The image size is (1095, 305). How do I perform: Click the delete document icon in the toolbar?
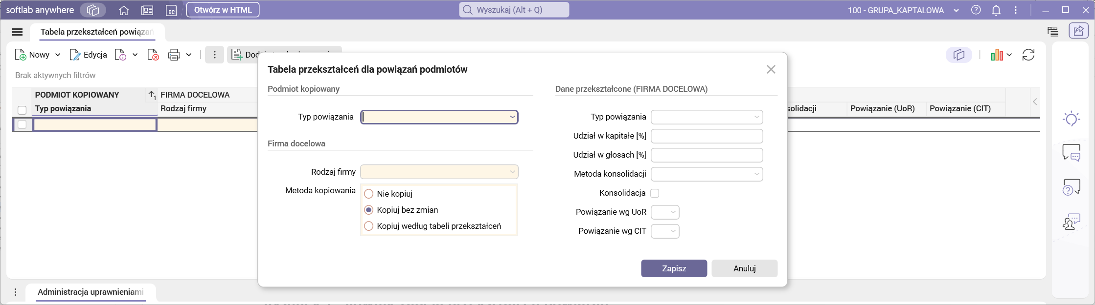(153, 55)
